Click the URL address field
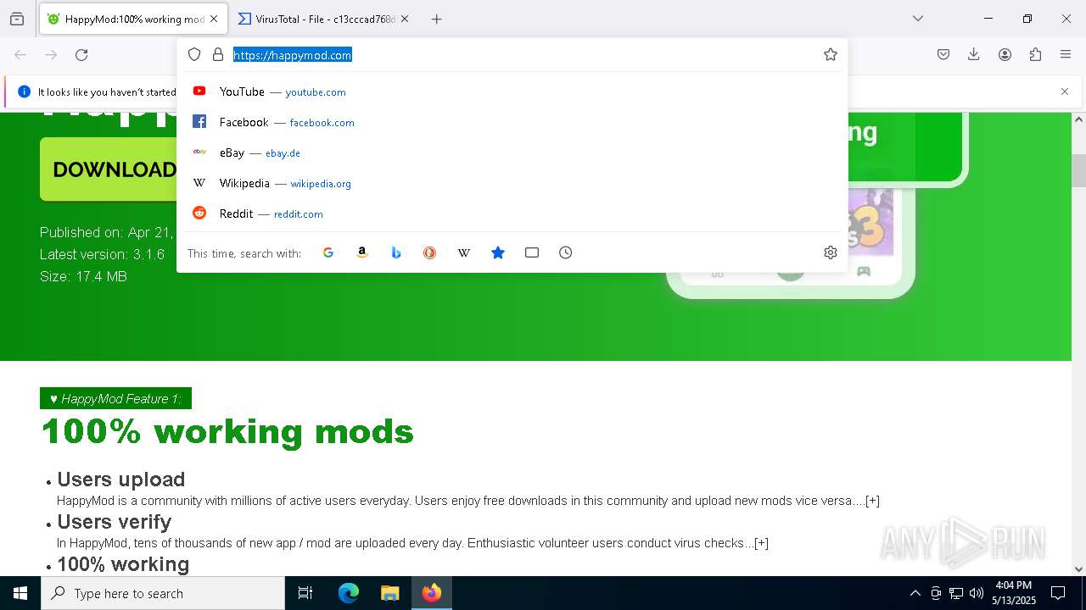The width and height of the screenshot is (1086, 610). 523,55
